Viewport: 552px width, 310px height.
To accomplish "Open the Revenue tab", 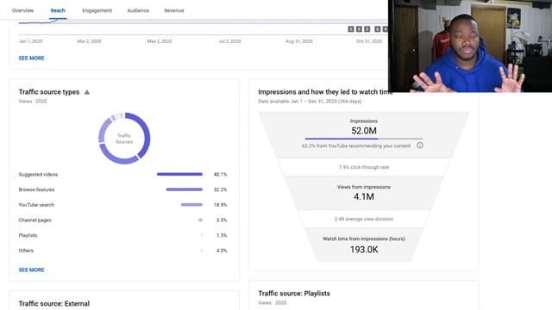I will 174,10.
